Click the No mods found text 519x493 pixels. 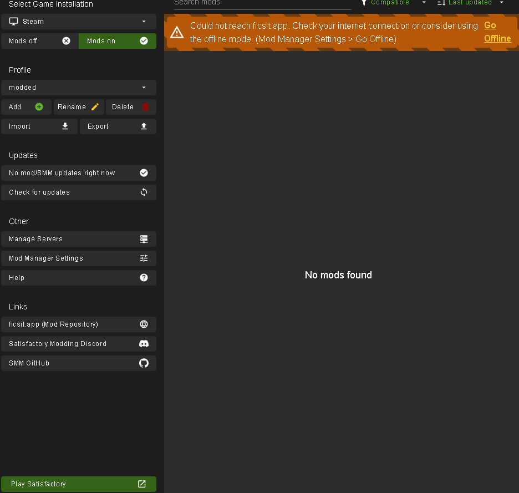(338, 275)
